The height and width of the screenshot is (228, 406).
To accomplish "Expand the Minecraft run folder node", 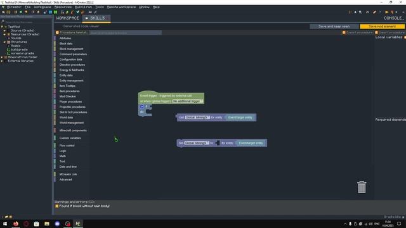I will pyautogui.click(x=2, y=57).
